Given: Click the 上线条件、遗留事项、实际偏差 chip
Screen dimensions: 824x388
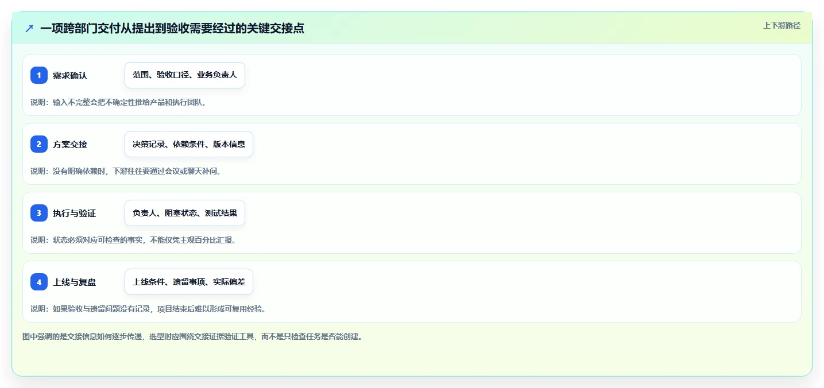Looking at the screenshot, I should pos(189,282).
